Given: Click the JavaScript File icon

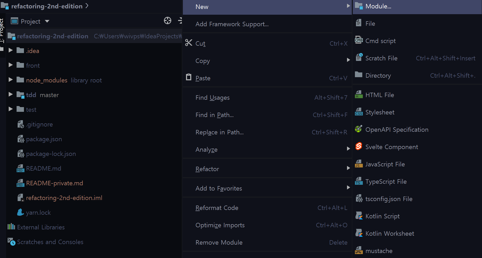Looking at the screenshot, I should point(359,164).
